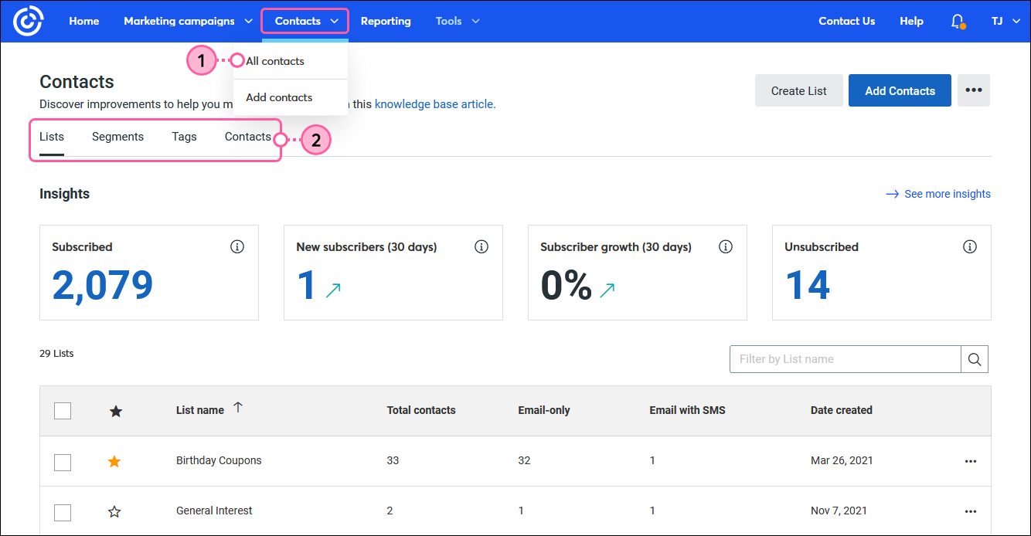Open the notifications bell icon
Screen dimensions: 1031x536
(x=958, y=22)
